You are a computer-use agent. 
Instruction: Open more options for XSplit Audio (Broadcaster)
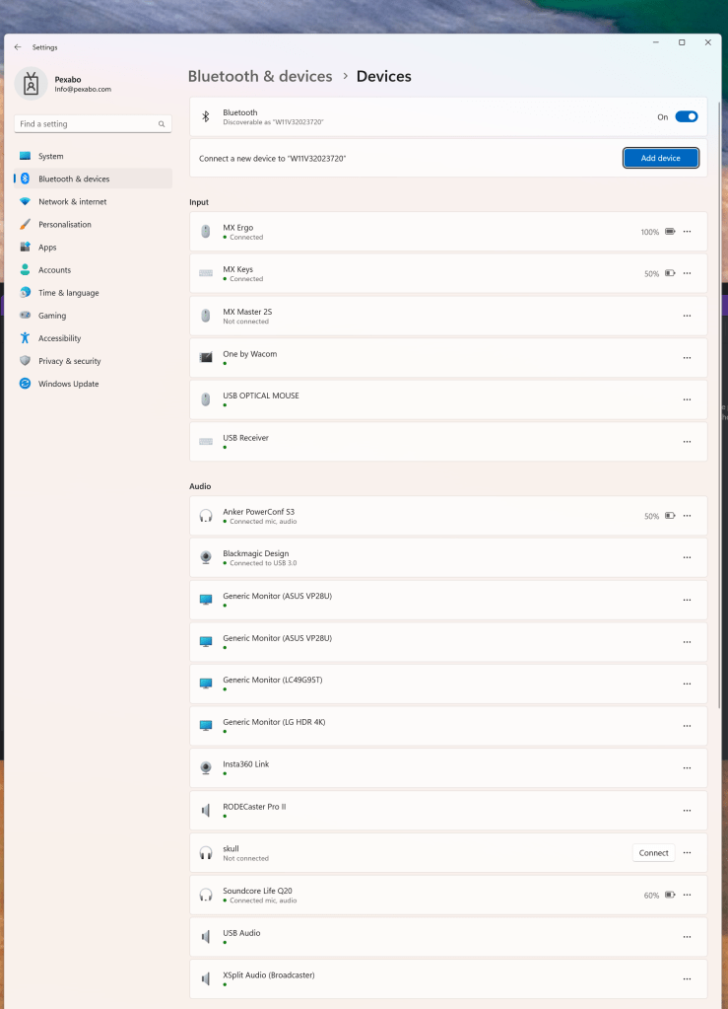687,978
